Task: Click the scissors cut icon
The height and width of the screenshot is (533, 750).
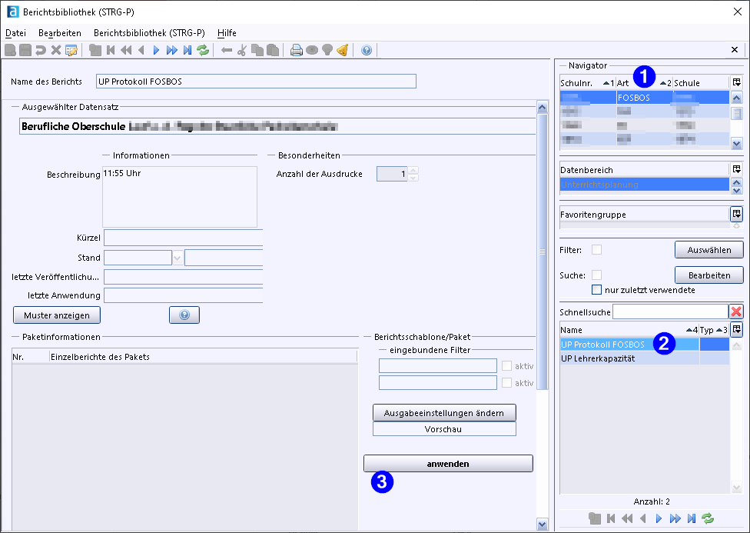Action: [241, 50]
